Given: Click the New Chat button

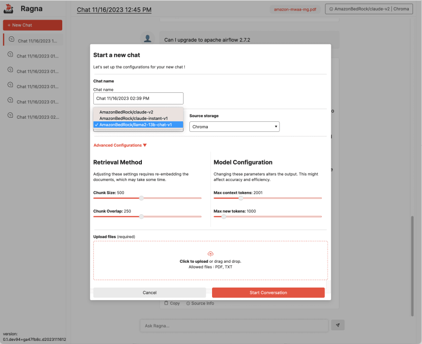Looking at the screenshot, I should [33, 25].
